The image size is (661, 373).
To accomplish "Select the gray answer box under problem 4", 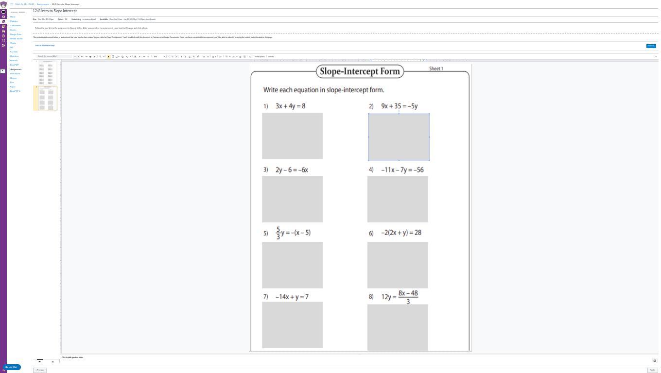I will pyautogui.click(x=398, y=199).
